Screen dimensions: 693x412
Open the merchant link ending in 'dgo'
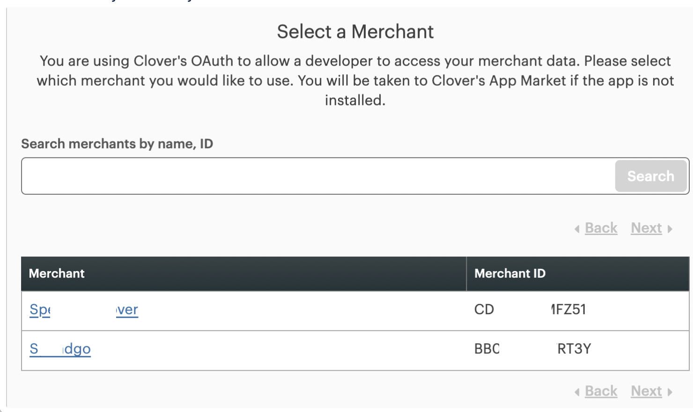click(77, 349)
